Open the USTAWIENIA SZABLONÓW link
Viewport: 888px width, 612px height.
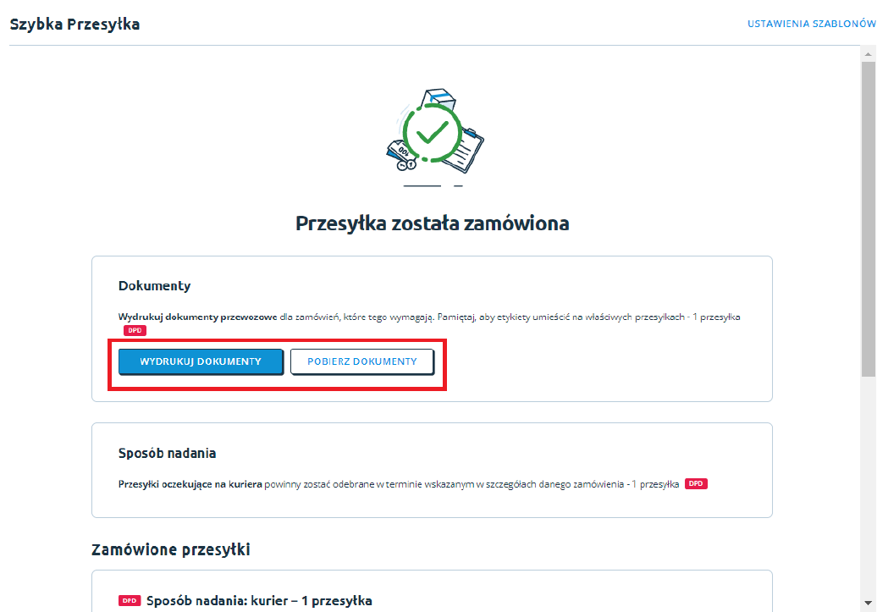(811, 24)
